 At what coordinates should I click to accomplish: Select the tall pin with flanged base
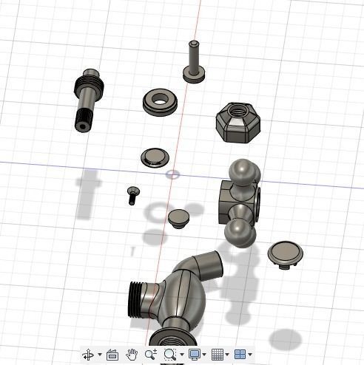click(194, 61)
